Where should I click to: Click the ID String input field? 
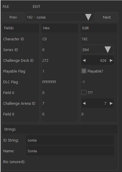pos(70,140)
